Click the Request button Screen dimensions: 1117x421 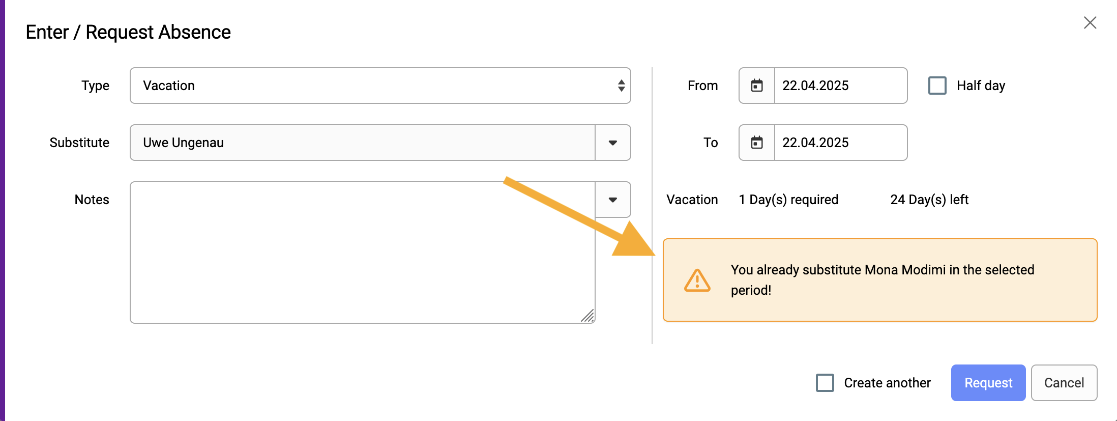(x=988, y=383)
